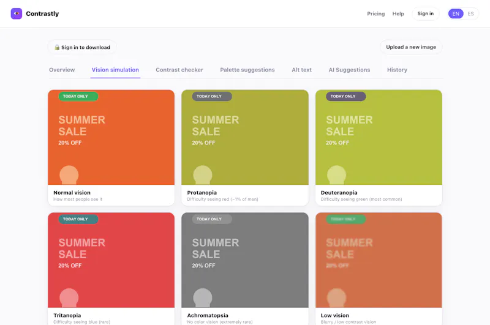The width and height of the screenshot is (490, 325).
Task: Open the Pricing page
Action: click(x=375, y=13)
